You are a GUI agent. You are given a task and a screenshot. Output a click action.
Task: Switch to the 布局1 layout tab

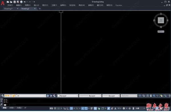click(12, 108)
